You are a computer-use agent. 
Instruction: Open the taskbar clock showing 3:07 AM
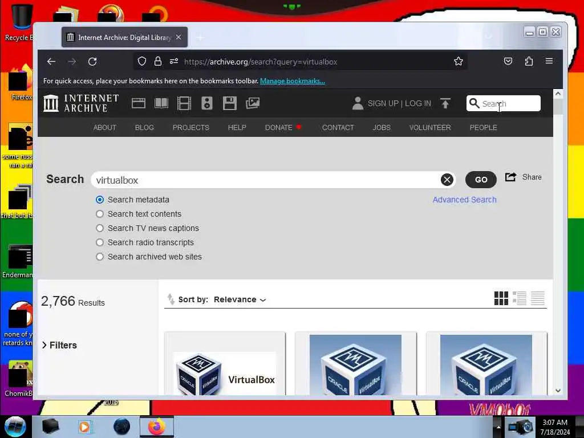coord(555,427)
